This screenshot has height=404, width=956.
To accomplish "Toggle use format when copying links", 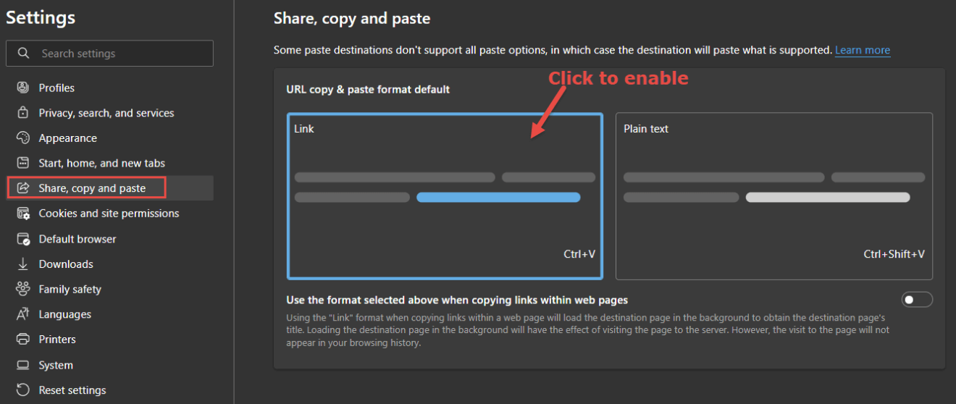I will (917, 300).
